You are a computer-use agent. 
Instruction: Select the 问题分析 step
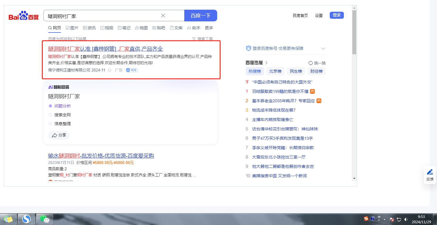coord(60,106)
